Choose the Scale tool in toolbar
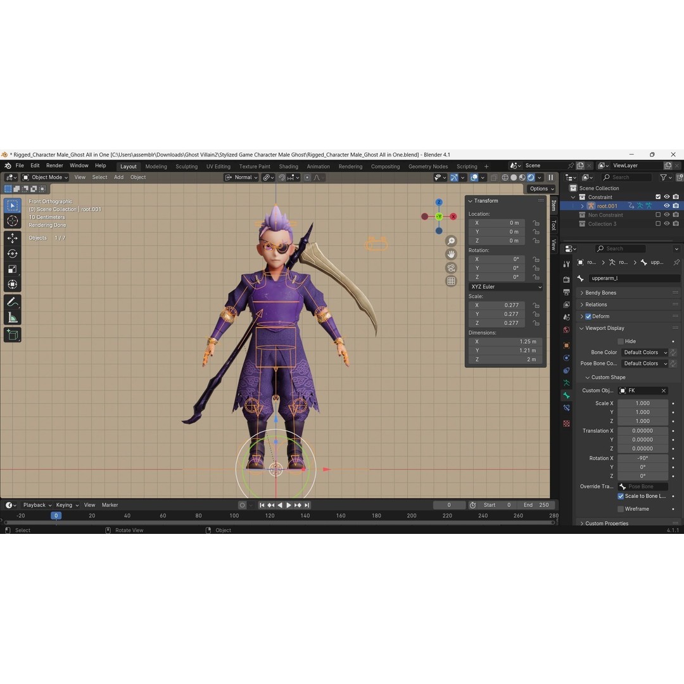Screen dimensions: 684x684 click(12, 269)
